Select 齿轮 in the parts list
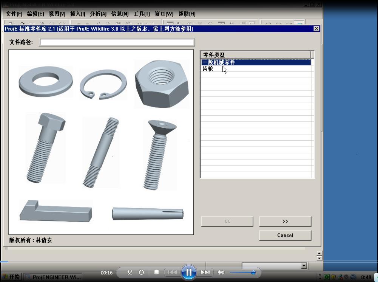 click(x=256, y=69)
